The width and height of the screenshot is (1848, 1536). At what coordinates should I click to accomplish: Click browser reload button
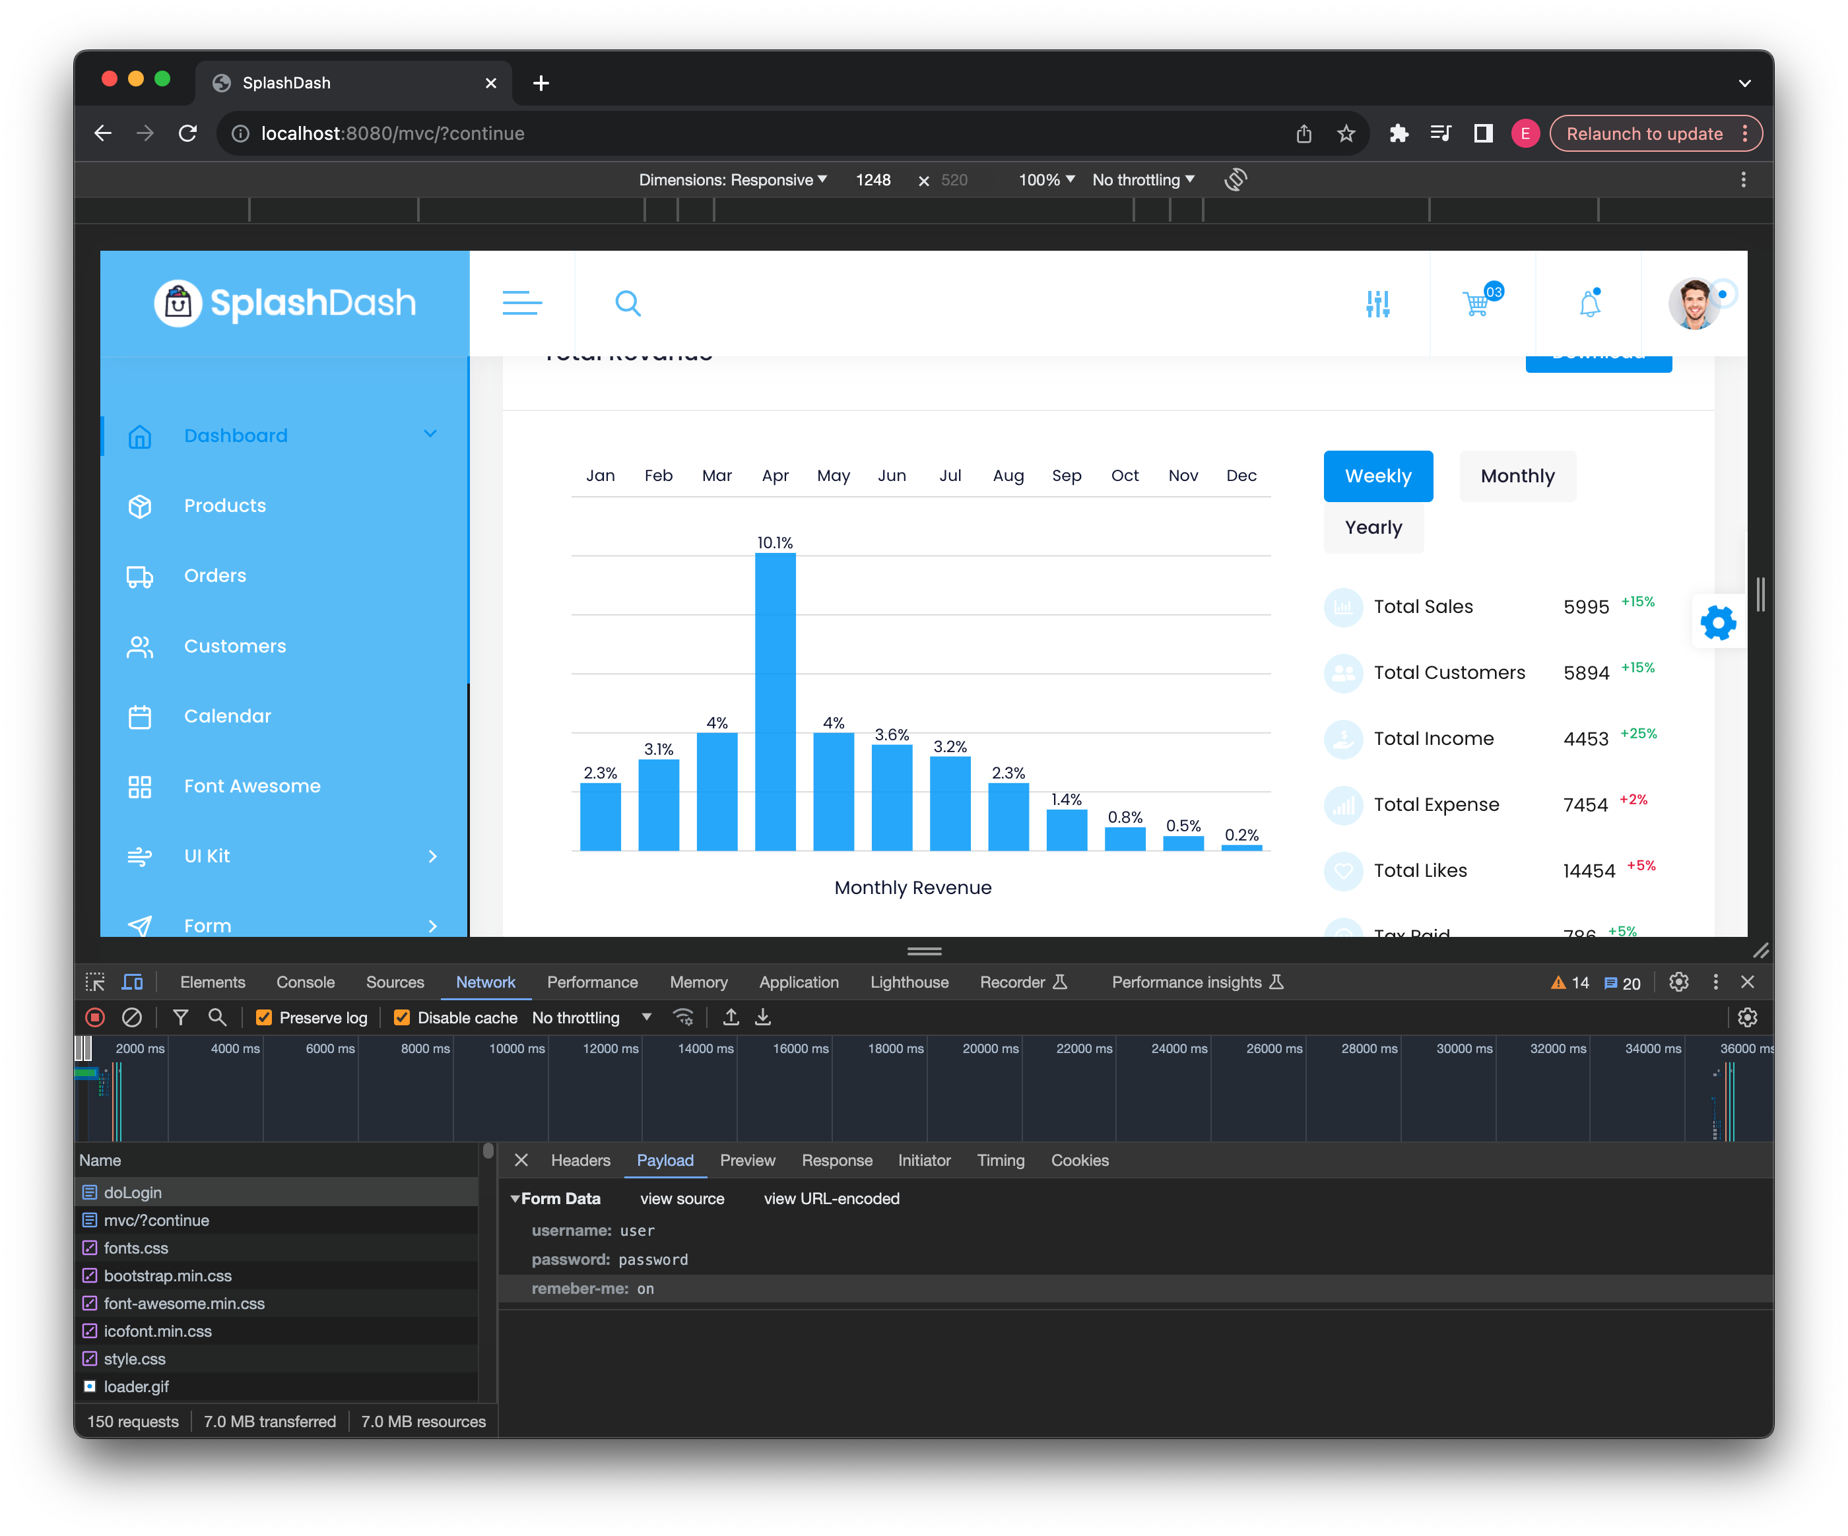pyautogui.click(x=188, y=134)
